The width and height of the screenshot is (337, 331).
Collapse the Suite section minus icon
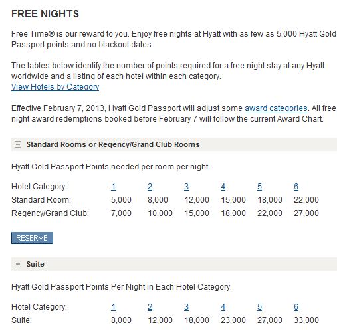pyautogui.click(x=18, y=264)
